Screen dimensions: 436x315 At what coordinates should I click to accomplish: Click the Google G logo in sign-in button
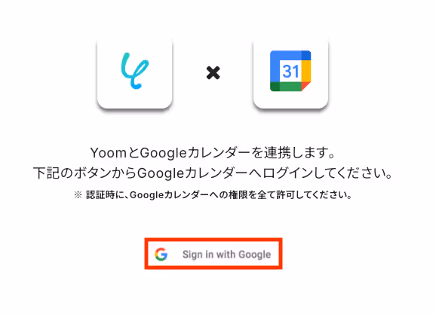coord(161,254)
